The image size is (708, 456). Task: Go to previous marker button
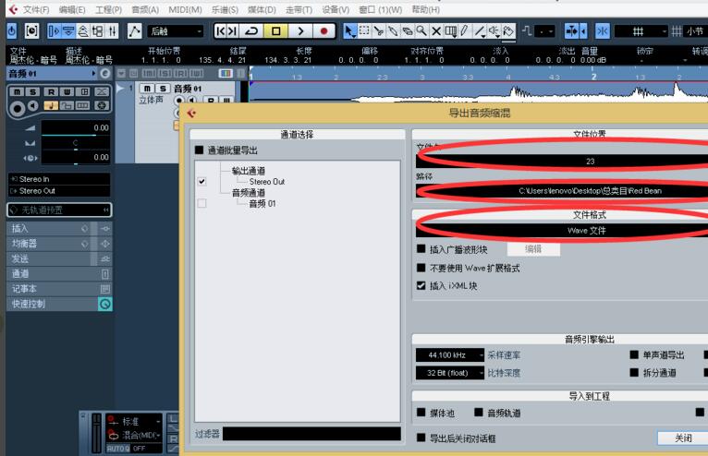(x=220, y=31)
